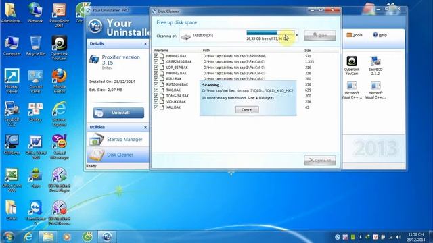Select CyberLink YouCam in program list
433x243 pixels.
tap(352, 65)
